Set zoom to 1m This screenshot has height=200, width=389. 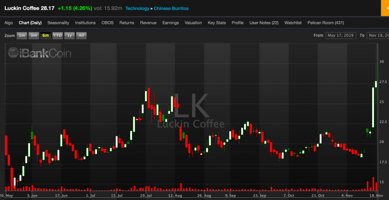point(22,35)
